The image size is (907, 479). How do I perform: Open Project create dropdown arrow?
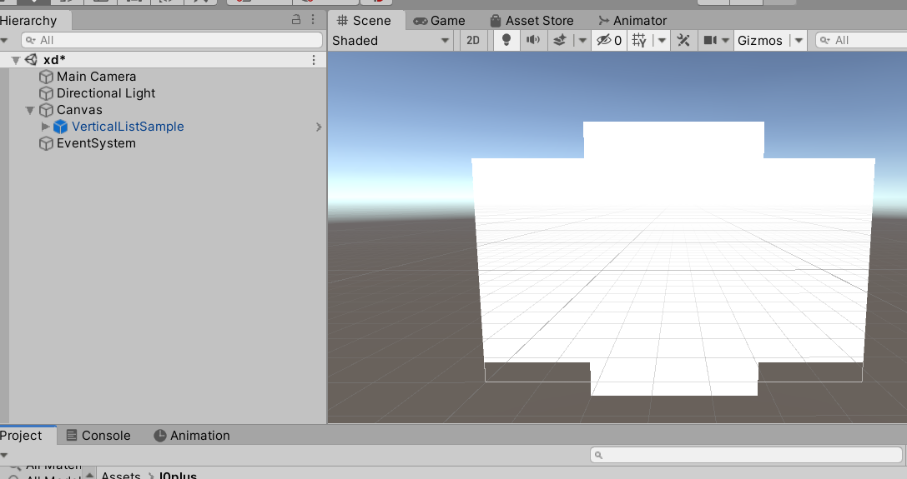[4, 455]
